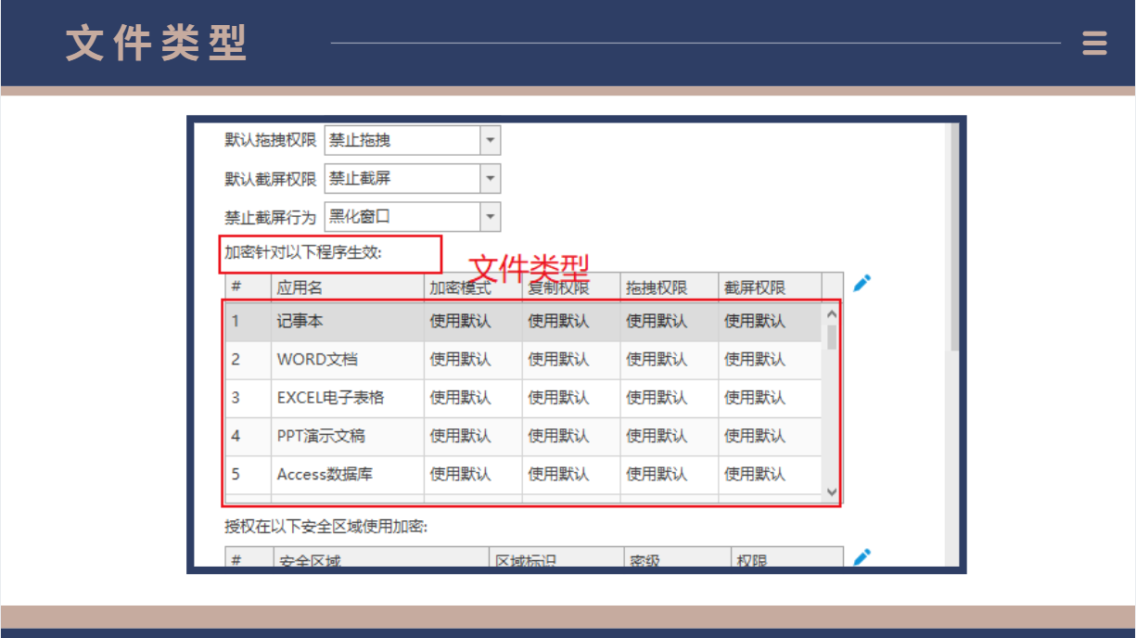Click the 应用名 column header
This screenshot has width=1136, height=638.
(347, 287)
